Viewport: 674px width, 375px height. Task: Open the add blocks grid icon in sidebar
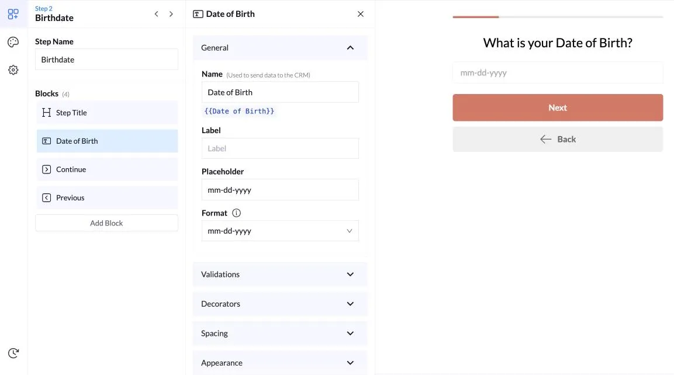pyautogui.click(x=13, y=14)
